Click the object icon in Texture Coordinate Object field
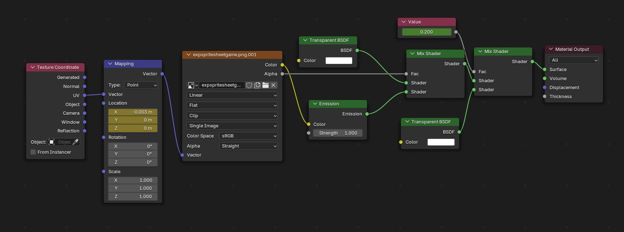Viewport: 624px width, 232px height. tap(52, 142)
